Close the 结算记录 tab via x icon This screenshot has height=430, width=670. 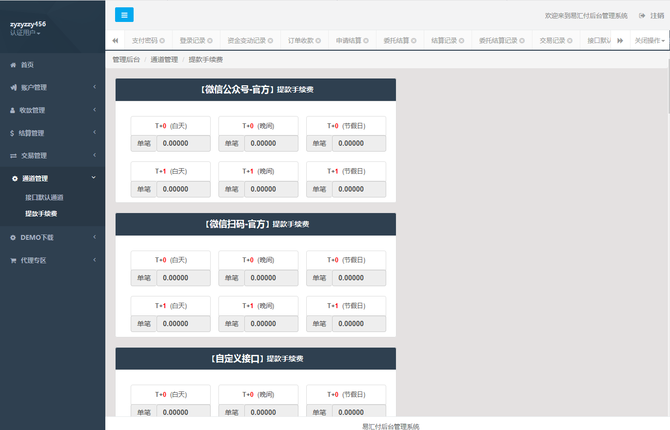pyautogui.click(x=462, y=41)
